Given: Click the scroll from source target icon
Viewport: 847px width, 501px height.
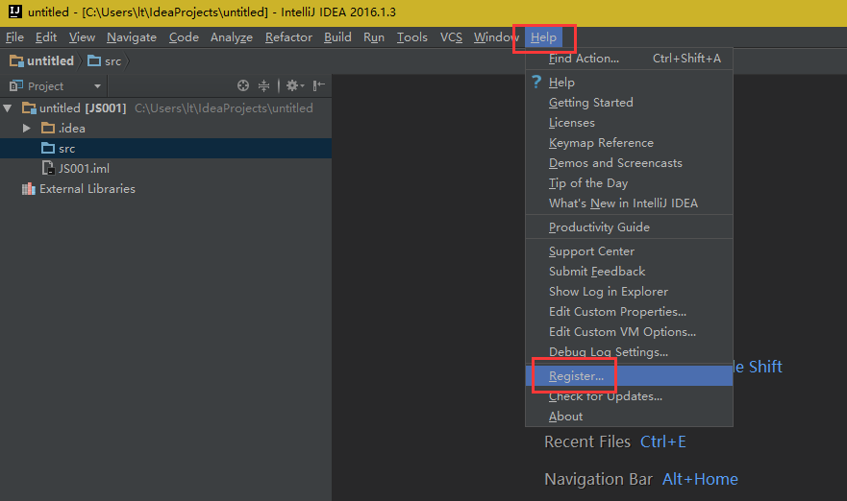Looking at the screenshot, I should (x=243, y=85).
